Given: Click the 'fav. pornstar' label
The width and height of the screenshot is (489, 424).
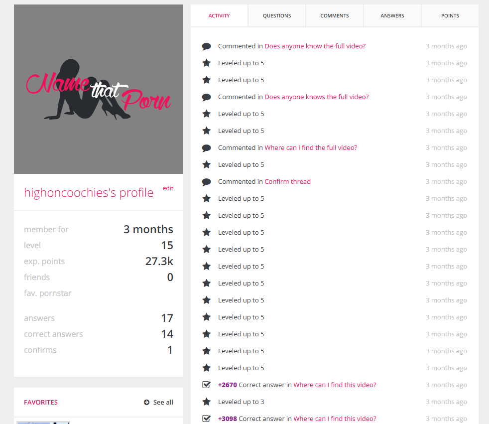Looking at the screenshot, I should (x=48, y=293).
